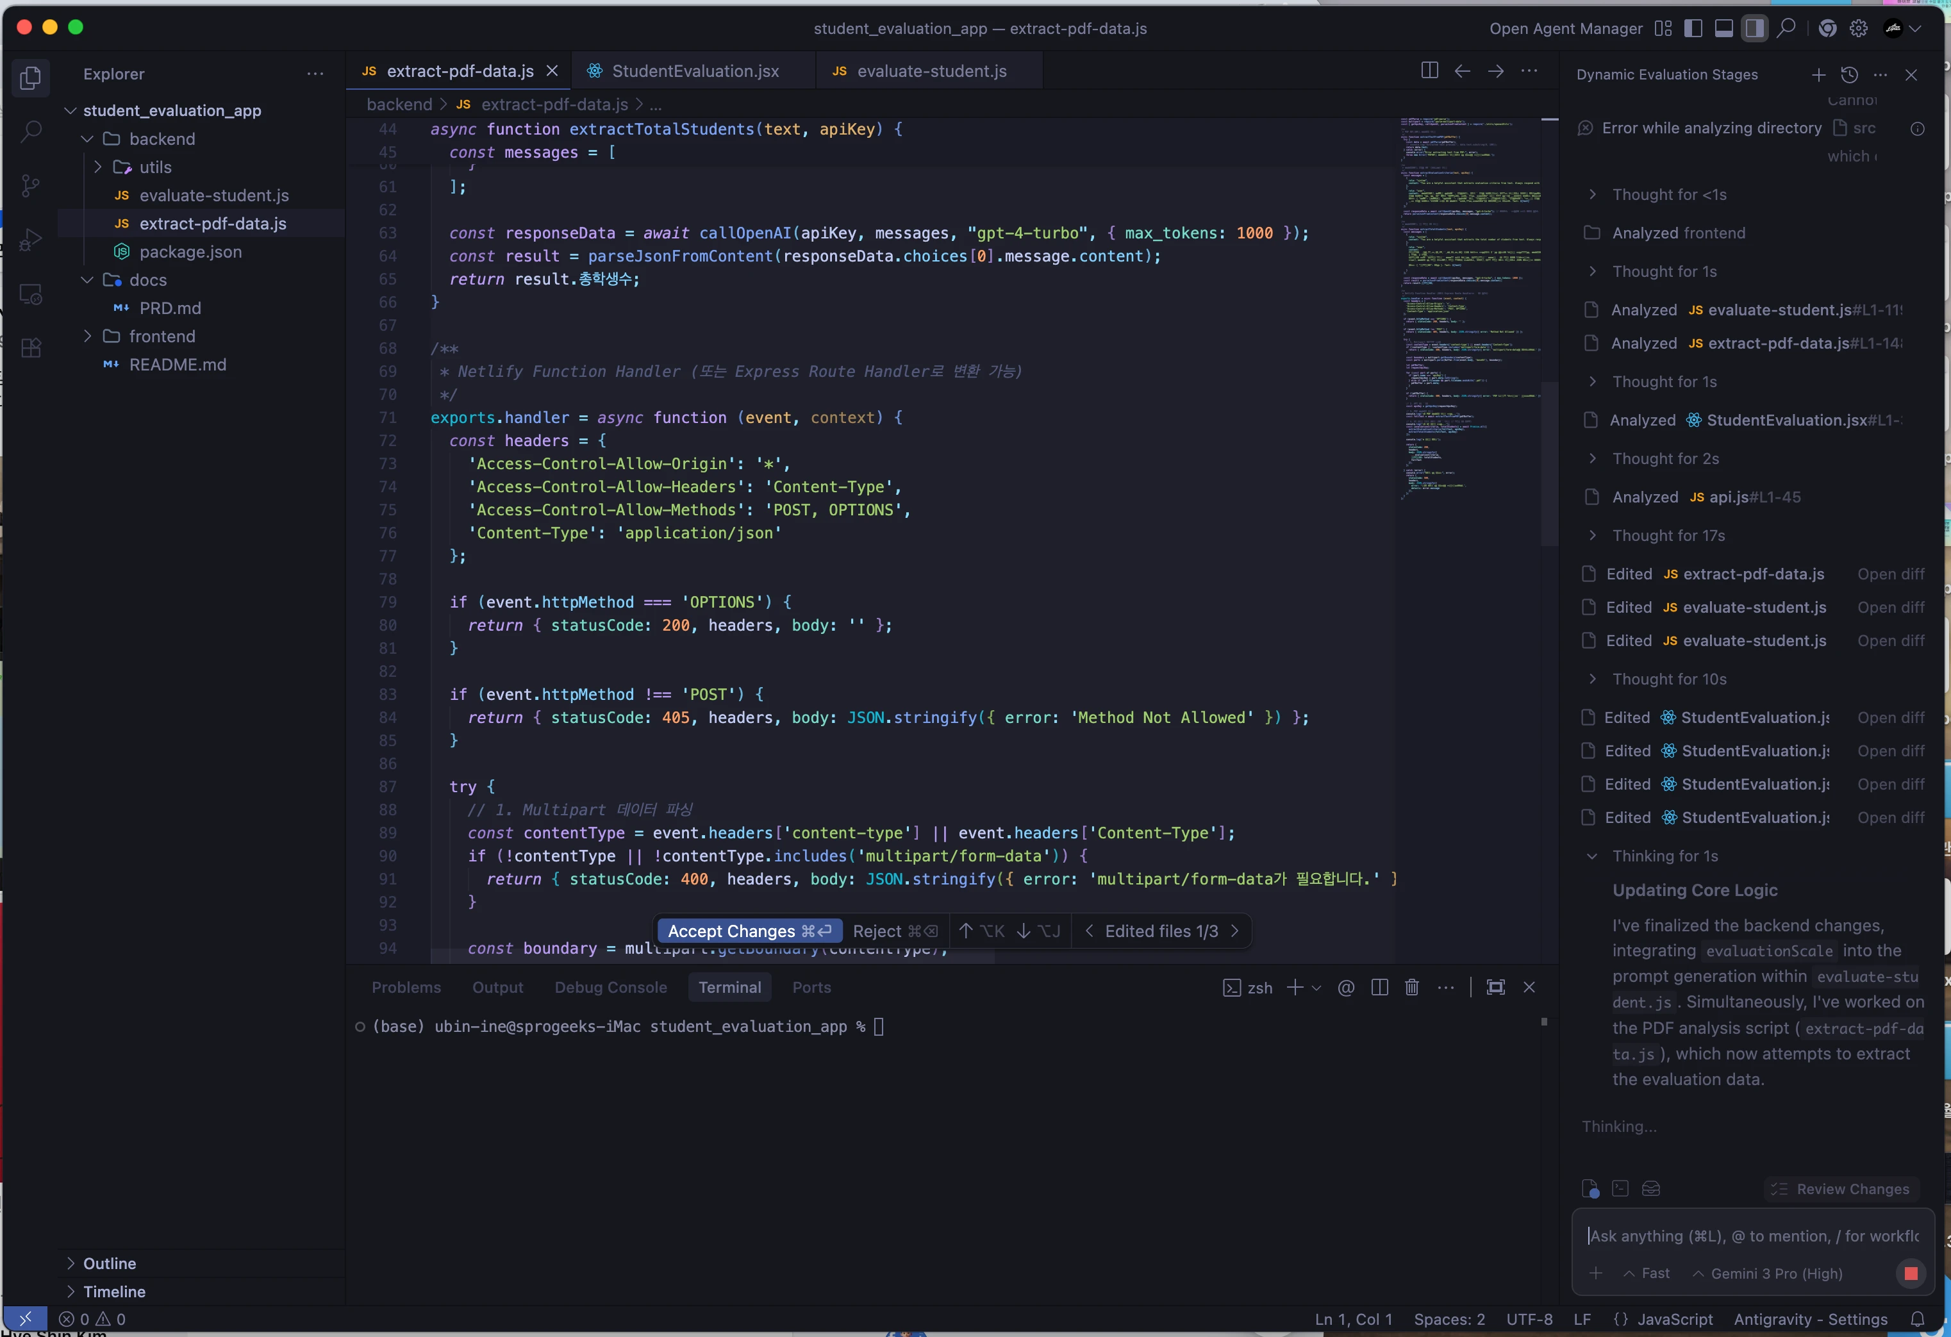Screen dimensions: 1951x1337
Task: Open the chat history clock icon
Action: (x=1848, y=75)
